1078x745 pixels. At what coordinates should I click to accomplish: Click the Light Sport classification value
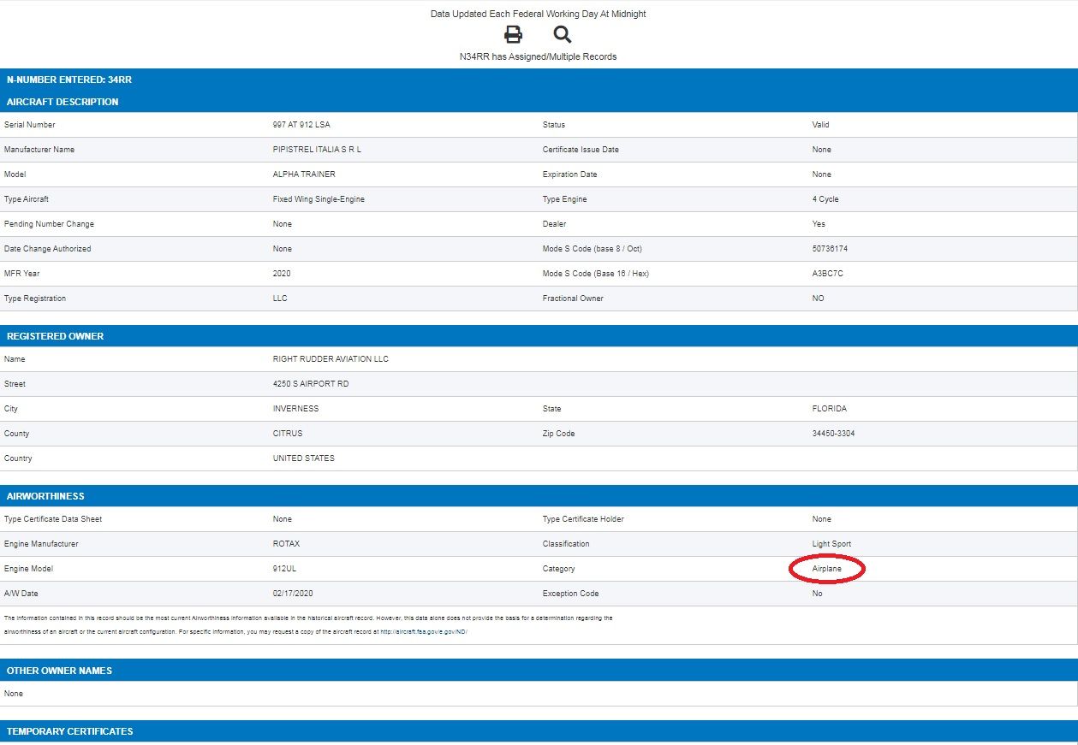coord(831,544)
